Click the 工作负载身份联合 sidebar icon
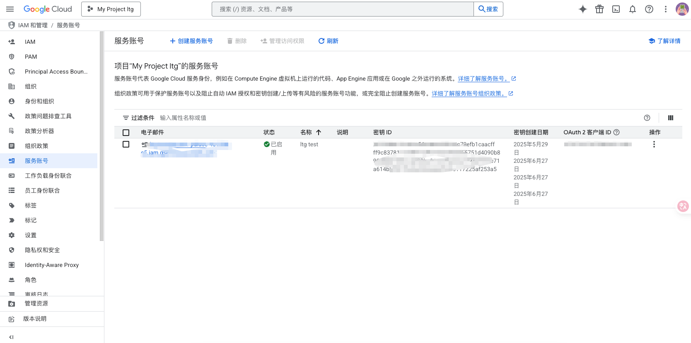 [12, 176]
